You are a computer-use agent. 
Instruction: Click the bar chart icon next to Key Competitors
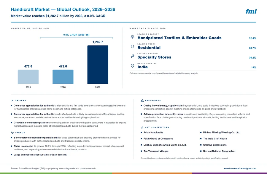(x=142, y=127)
